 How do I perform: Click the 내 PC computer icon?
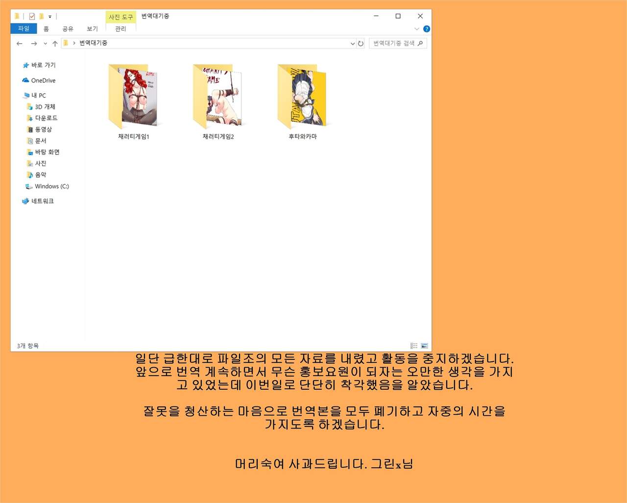click(26, 96)
